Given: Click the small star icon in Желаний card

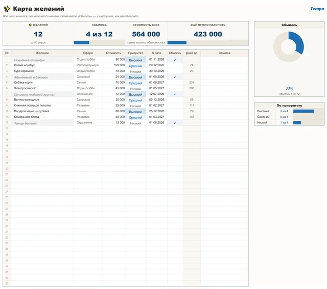Looking at the screenshot, I should click(30, 25).
